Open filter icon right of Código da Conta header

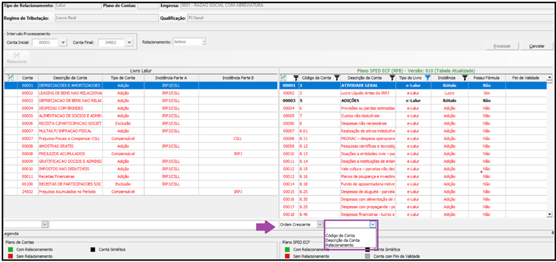pos(337,77)
